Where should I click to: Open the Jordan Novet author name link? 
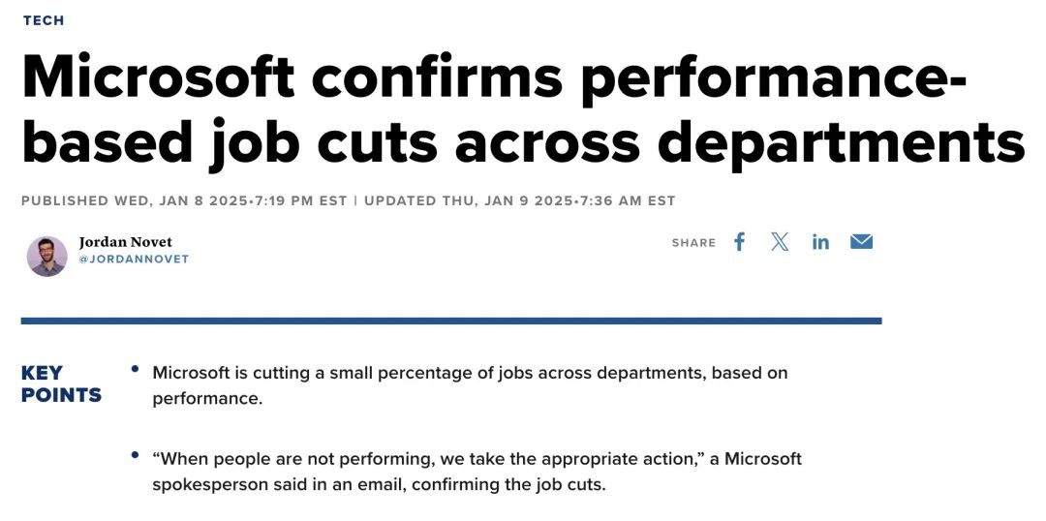pos(125,242)
